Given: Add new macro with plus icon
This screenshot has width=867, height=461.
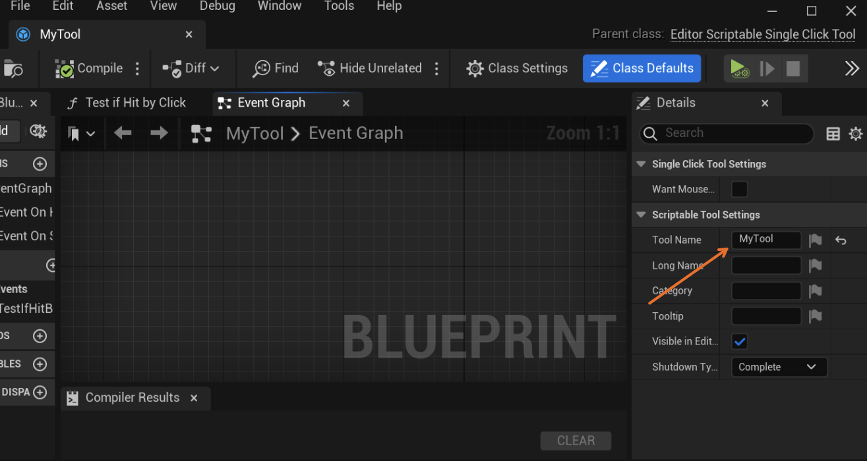Looking at the screenshot, I should point(40,336).
